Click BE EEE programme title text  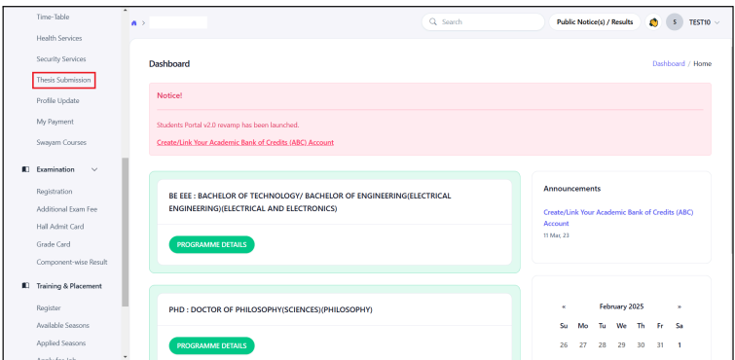tap(310, 202)
